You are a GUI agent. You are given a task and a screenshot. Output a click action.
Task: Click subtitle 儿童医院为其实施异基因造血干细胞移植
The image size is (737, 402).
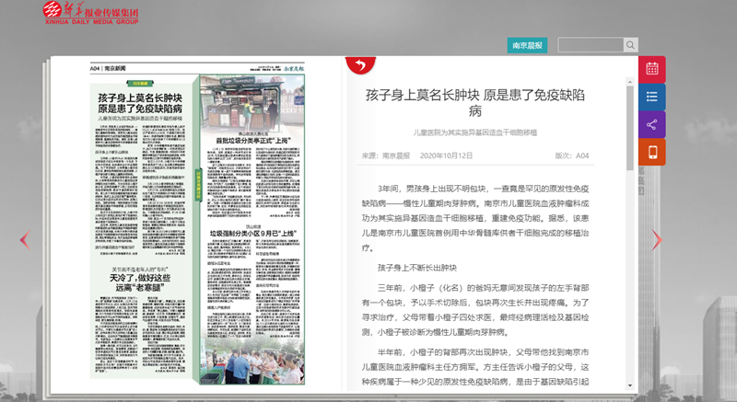(x=475, y=132)
